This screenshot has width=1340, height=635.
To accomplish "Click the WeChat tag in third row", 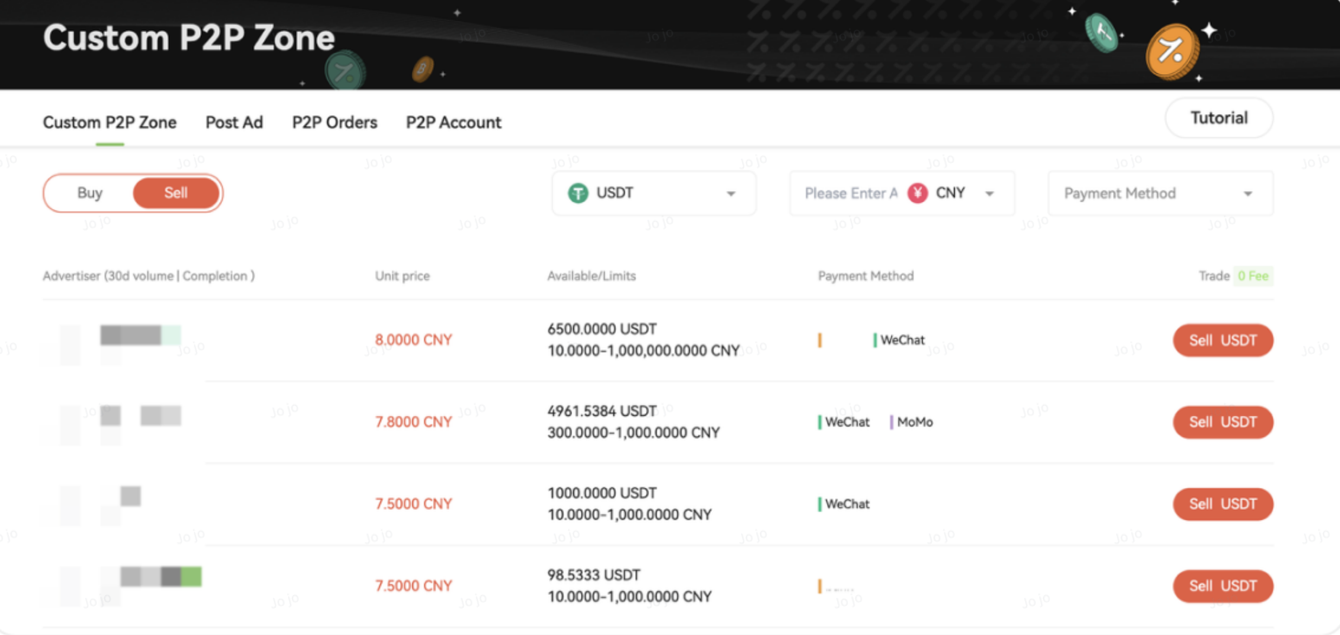I will click(846, 504).
